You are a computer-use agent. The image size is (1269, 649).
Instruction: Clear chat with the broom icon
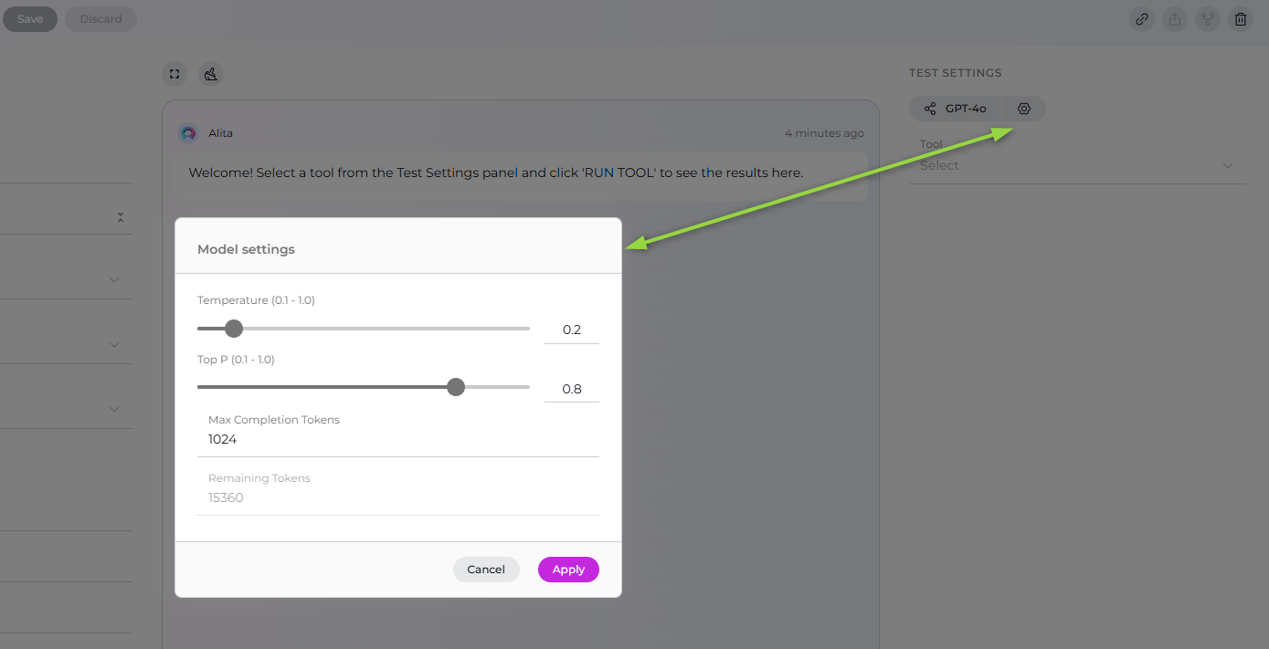(211, 74)
